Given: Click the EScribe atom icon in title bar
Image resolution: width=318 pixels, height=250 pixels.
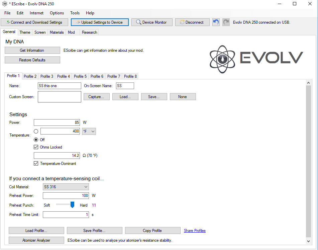Looking at the screenshot, I should coord(5,4).
